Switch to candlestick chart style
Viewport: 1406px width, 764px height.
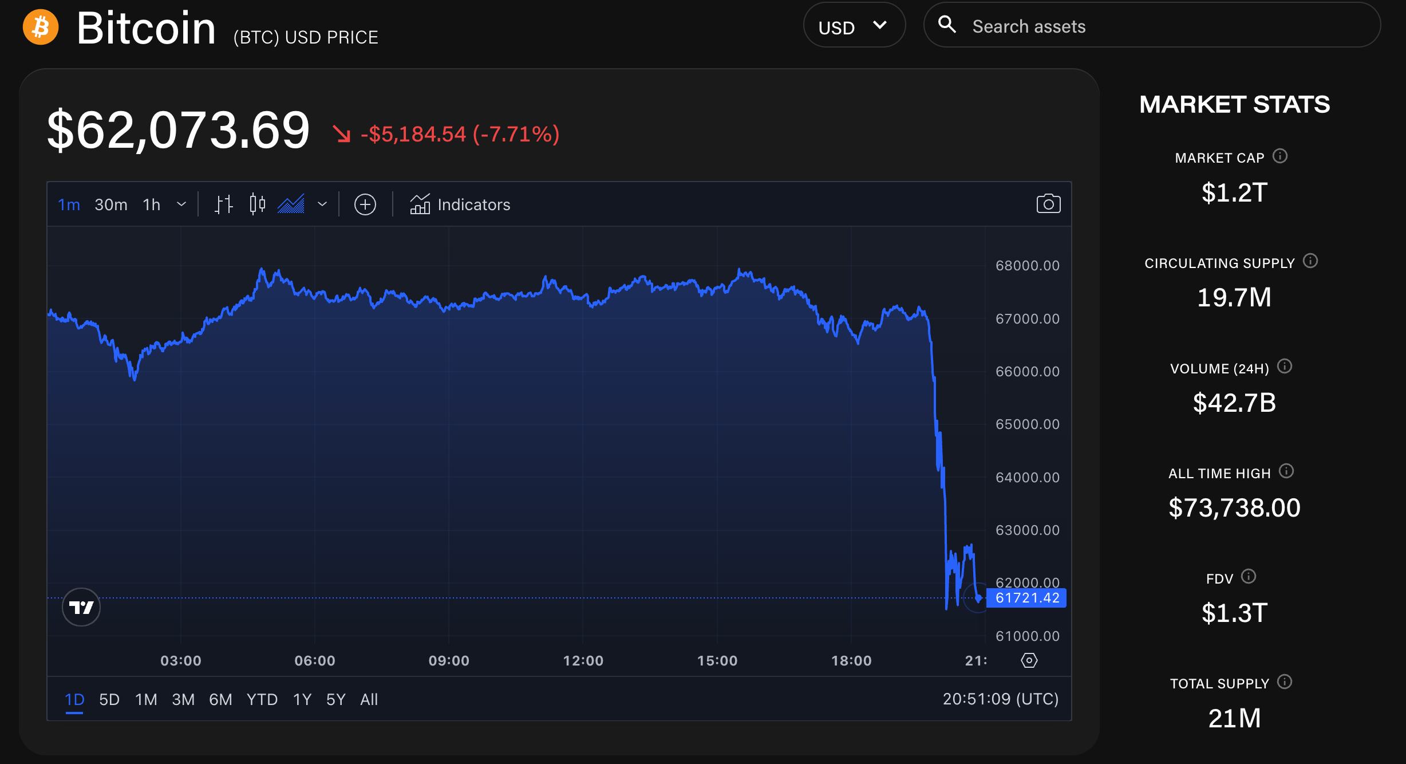click(258, 204)
